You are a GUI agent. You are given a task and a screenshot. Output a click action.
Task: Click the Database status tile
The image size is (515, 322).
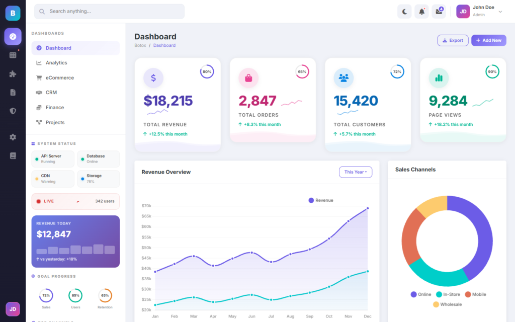click(x=99, y=159)
